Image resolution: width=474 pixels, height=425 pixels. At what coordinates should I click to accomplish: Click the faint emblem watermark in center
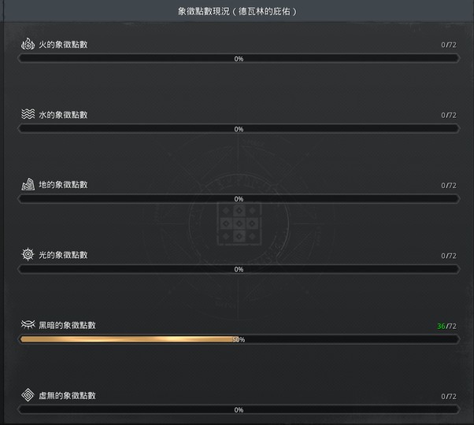239,224
